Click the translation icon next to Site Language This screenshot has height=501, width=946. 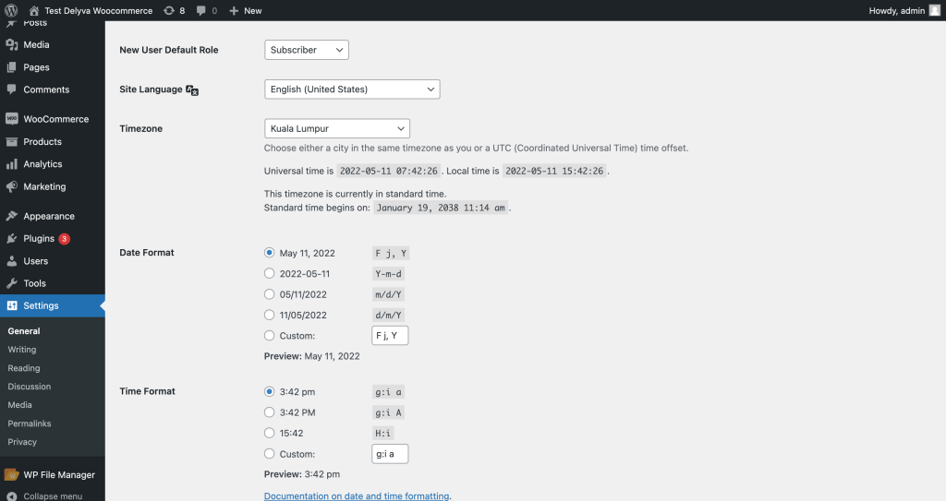tap(192, 89)
